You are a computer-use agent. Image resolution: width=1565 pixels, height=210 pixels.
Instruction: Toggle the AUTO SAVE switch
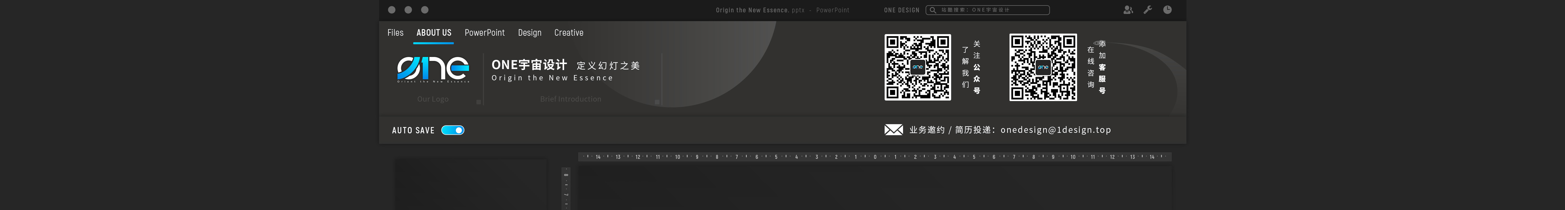tap(453, 130)
